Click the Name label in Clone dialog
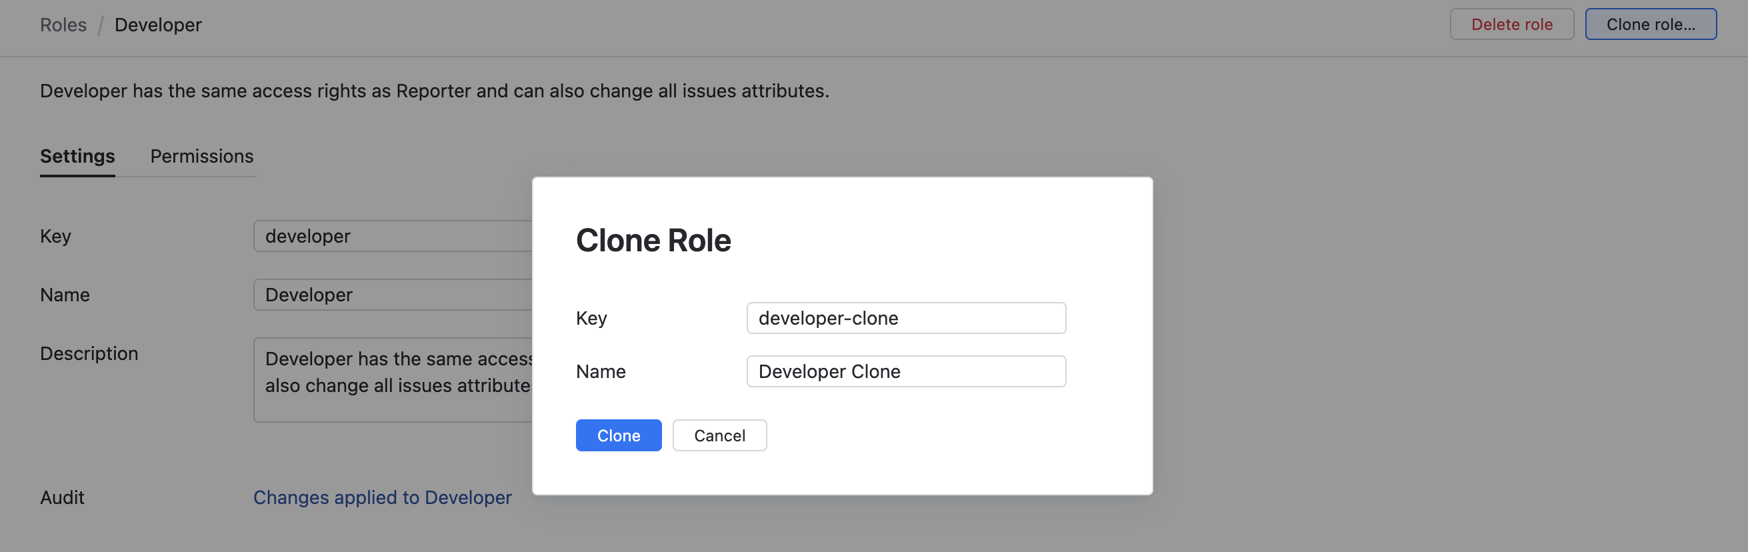The width and height of the screenshot is (1748, 552). click(x=601, y=371)
